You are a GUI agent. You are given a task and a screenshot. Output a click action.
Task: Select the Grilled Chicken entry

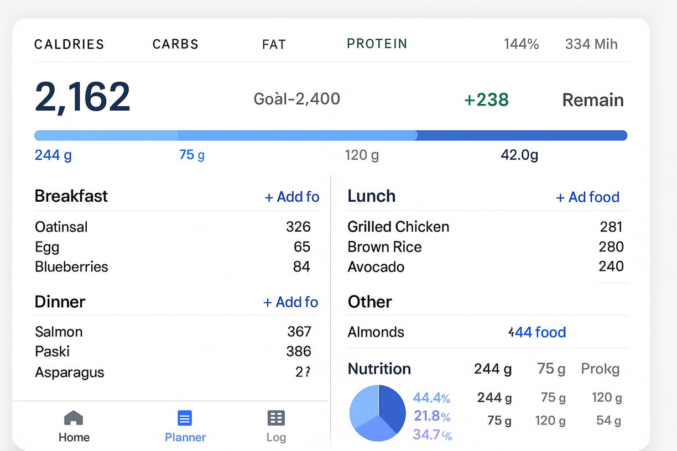[x=398, y=227]
